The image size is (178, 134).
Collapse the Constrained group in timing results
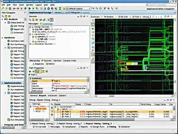coord(56,107)
